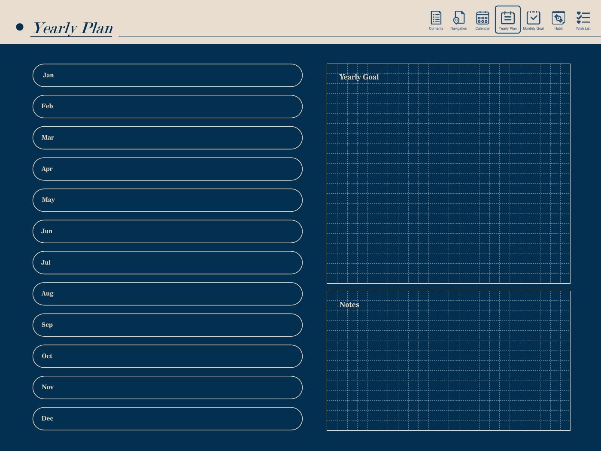Screen dimensions: 601x451
Task: Select the Mar plan field
Action: [167, 138]
